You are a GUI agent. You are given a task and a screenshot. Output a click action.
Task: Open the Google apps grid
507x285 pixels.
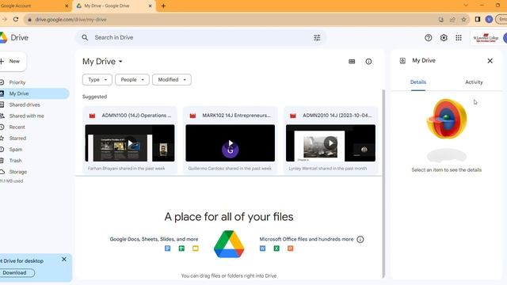click(x=459, y=38)
